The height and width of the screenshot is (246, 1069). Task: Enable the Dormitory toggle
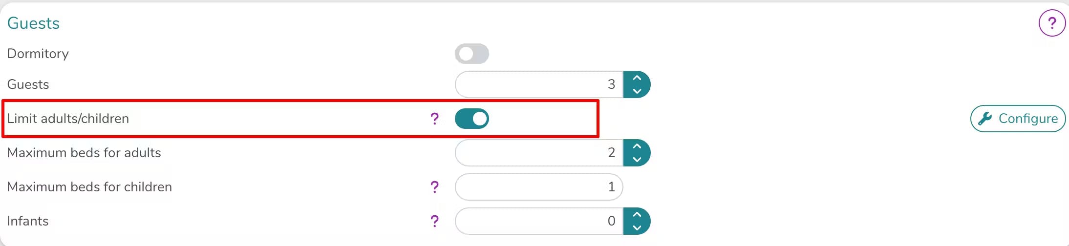(471, 54)
